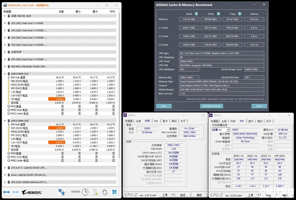Click thermometer icon of DIMM #3 SPD Hub
The width and height of the screenshot is (296, 200).
[9, 124]
